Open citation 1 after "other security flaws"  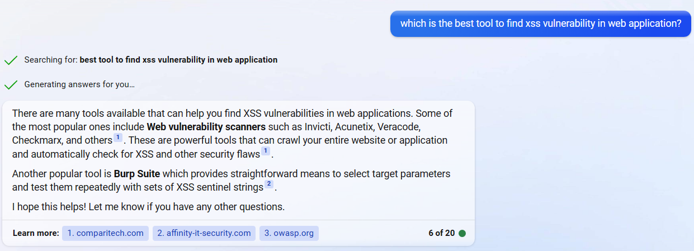266,151
